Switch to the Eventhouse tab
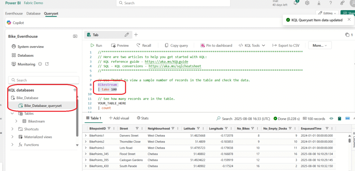The width and height of the screenshot is (355, 171). (14, 14)
